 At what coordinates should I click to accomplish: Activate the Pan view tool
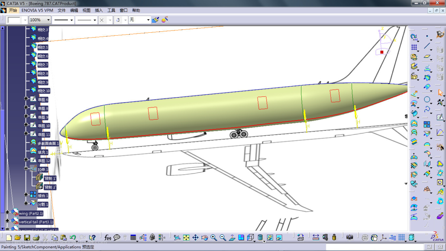(195, 238)
